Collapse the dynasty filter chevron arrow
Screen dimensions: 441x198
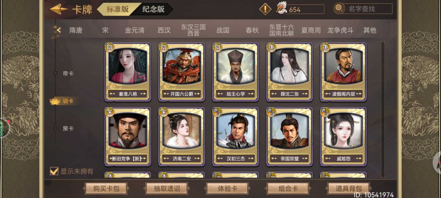coord(57,29)
